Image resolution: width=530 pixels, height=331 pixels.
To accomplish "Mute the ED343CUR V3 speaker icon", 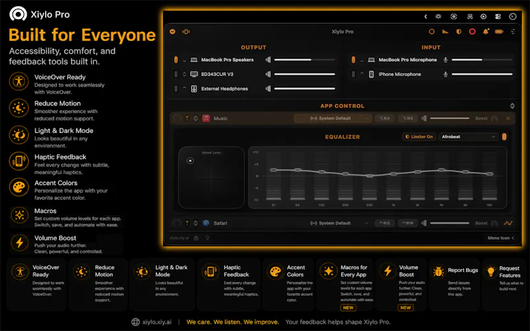I will pyautogui.click(x=268, y=74).
